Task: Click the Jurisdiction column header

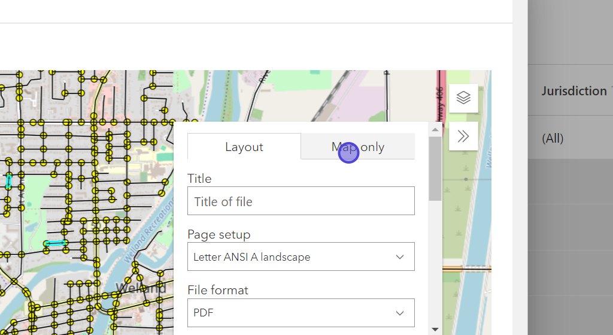Action: tap(573, 91)
